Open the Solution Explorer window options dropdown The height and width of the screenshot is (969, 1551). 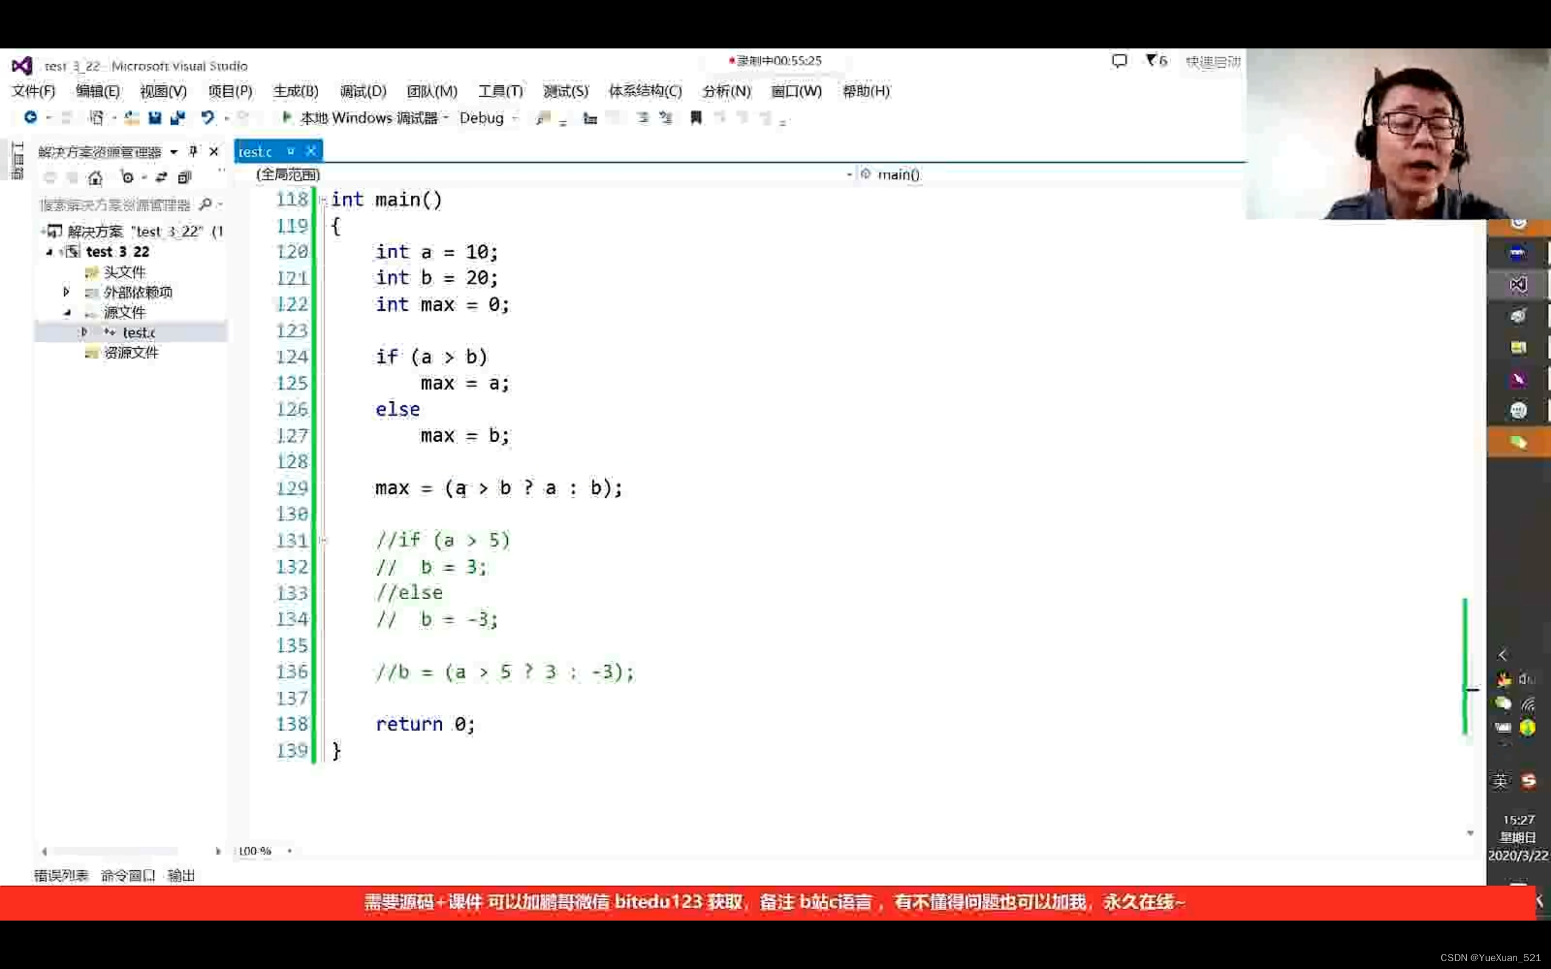pos(174,152)
